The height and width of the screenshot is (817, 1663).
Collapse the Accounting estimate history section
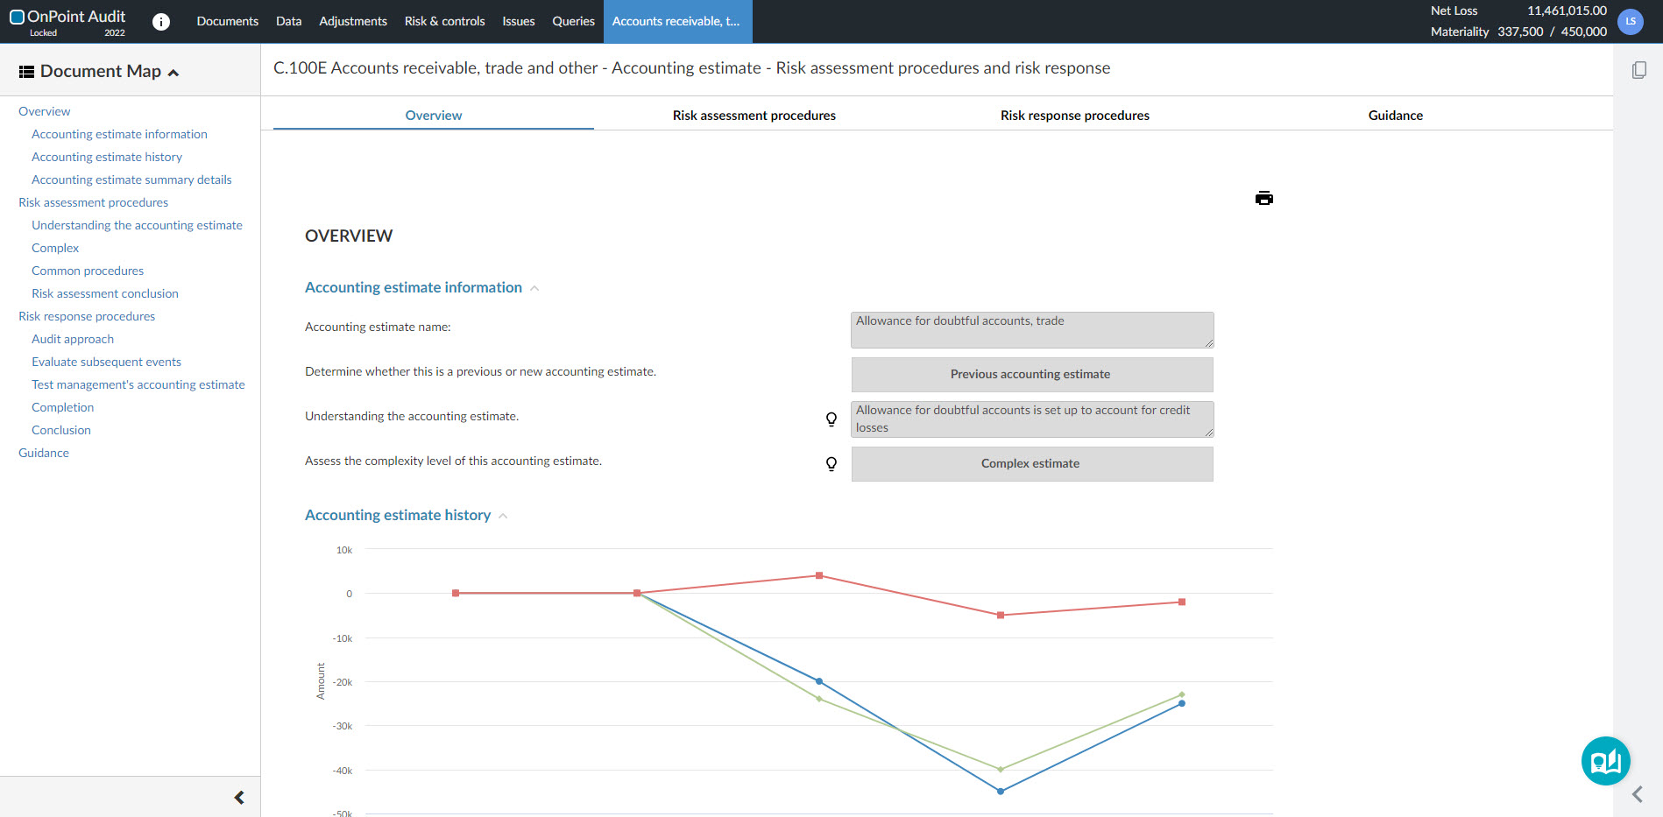[x=503, y=516]
